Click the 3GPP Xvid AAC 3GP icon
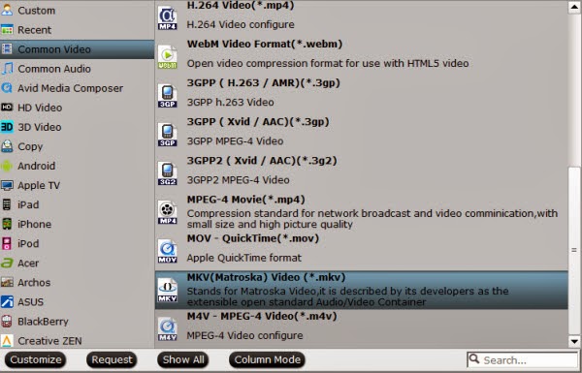This screenshot has height=373, width=582. 168,135
